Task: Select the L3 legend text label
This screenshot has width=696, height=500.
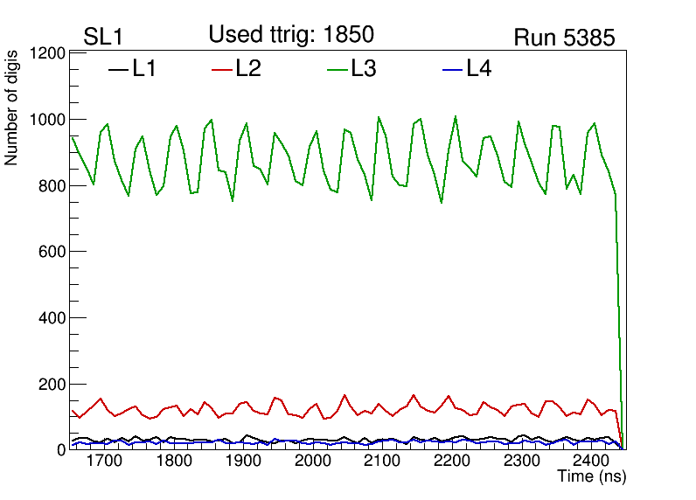Action: pos(364,69)
